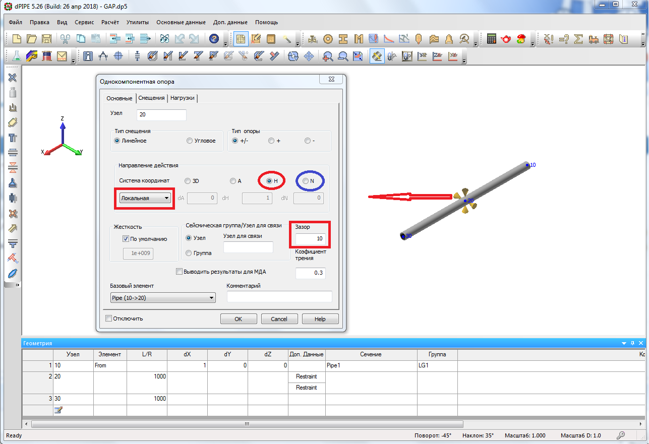Click the save floppy disk icon
This screenshot has width=649, height=444.
(46, 39)
